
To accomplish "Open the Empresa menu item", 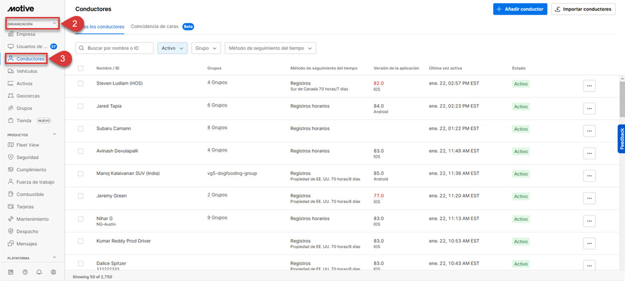I will (25, 34).
